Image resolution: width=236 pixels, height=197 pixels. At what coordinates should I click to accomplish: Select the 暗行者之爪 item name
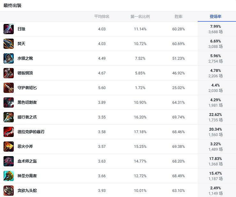tap(27, 117)
